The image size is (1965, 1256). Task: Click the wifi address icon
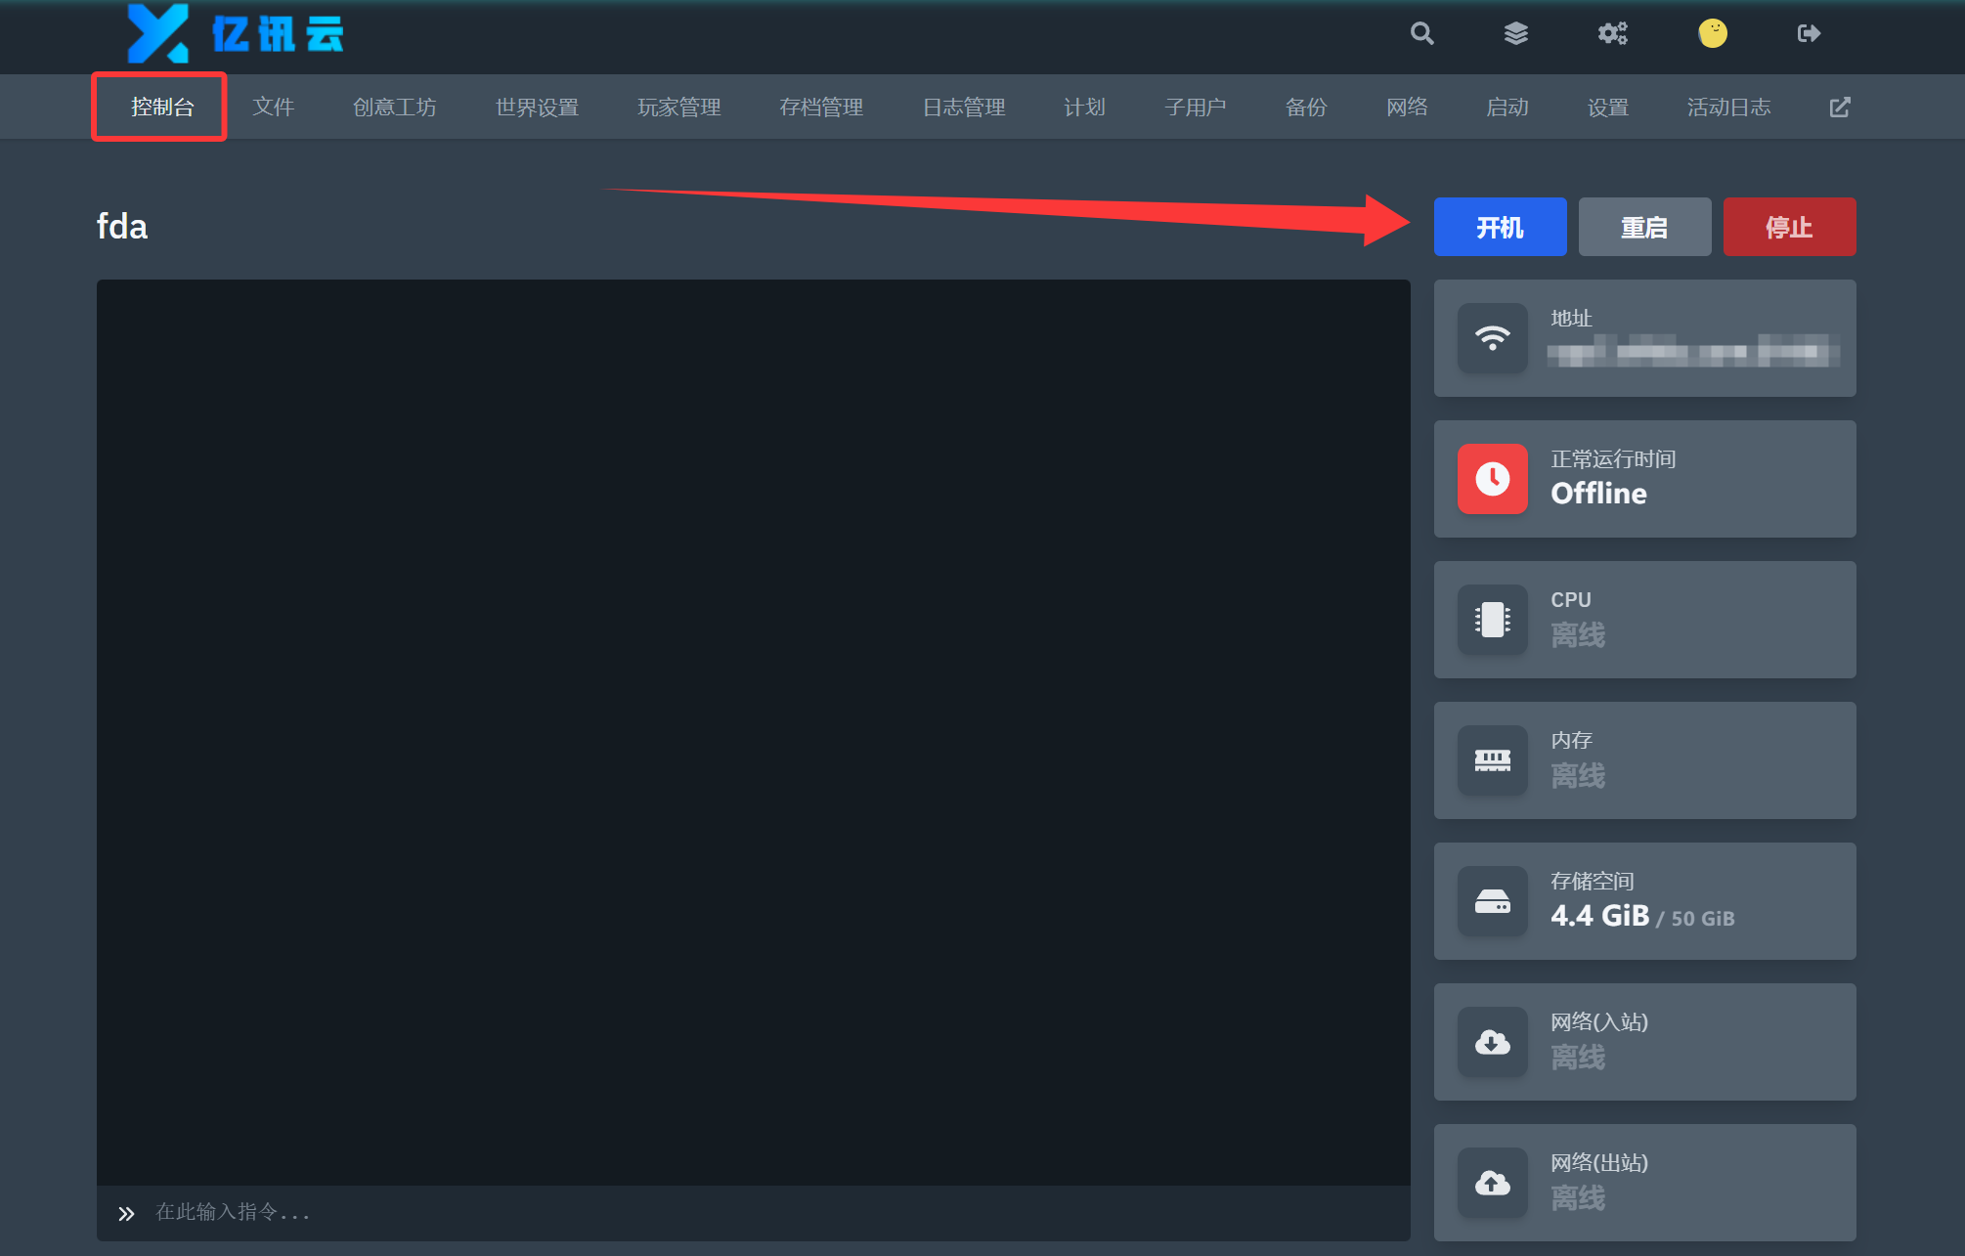point(1492,338)
